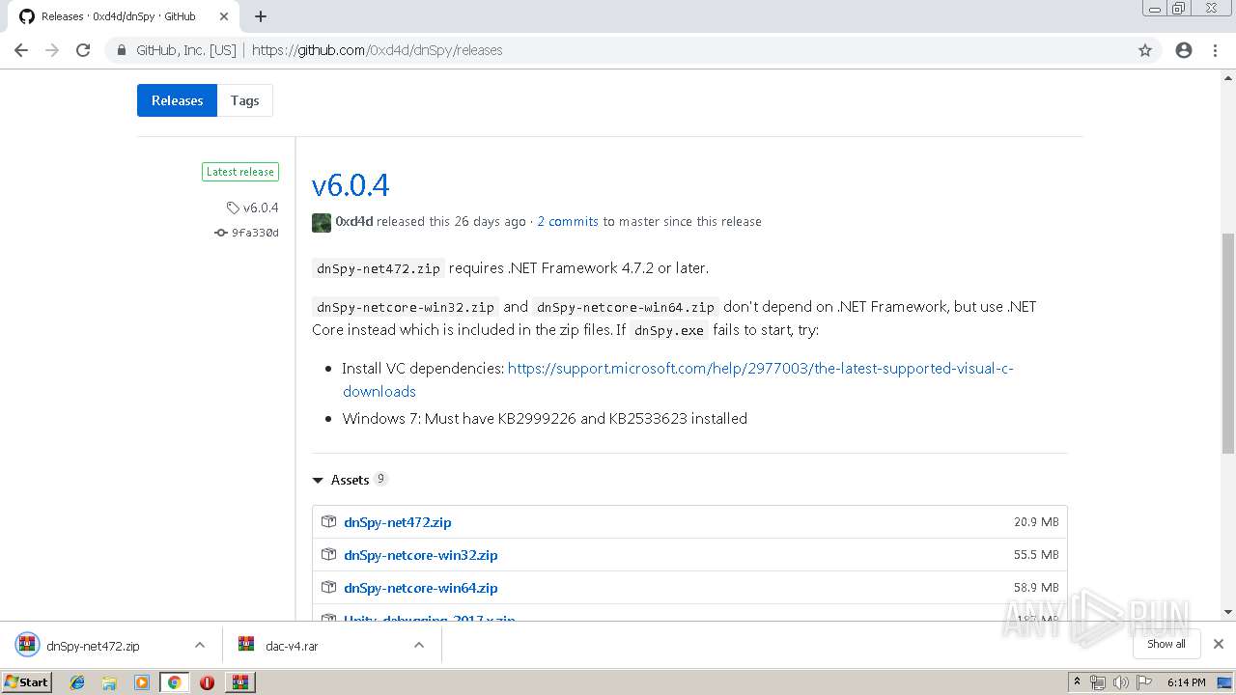Click the 20.9 MB size text
Viewport: 1236px width, 695px height.
coord(1036,522)
